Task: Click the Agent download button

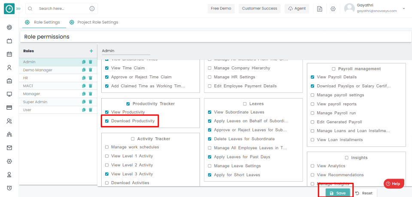Action: pos(297,9)
